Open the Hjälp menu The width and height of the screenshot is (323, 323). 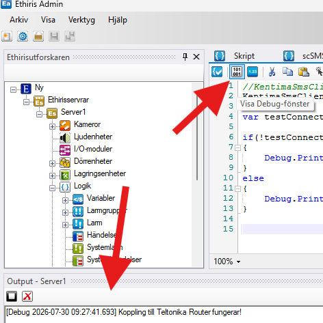click(118, 20)
